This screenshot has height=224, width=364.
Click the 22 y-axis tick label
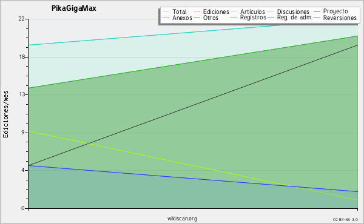tap(22, 19)
